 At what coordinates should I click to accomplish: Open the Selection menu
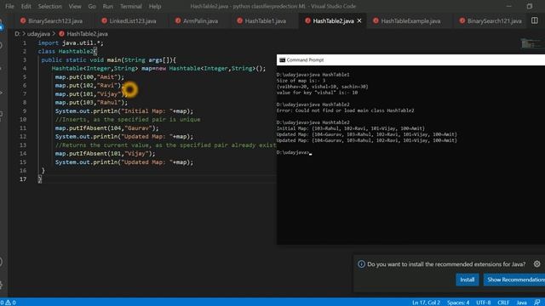pos(49,6)
